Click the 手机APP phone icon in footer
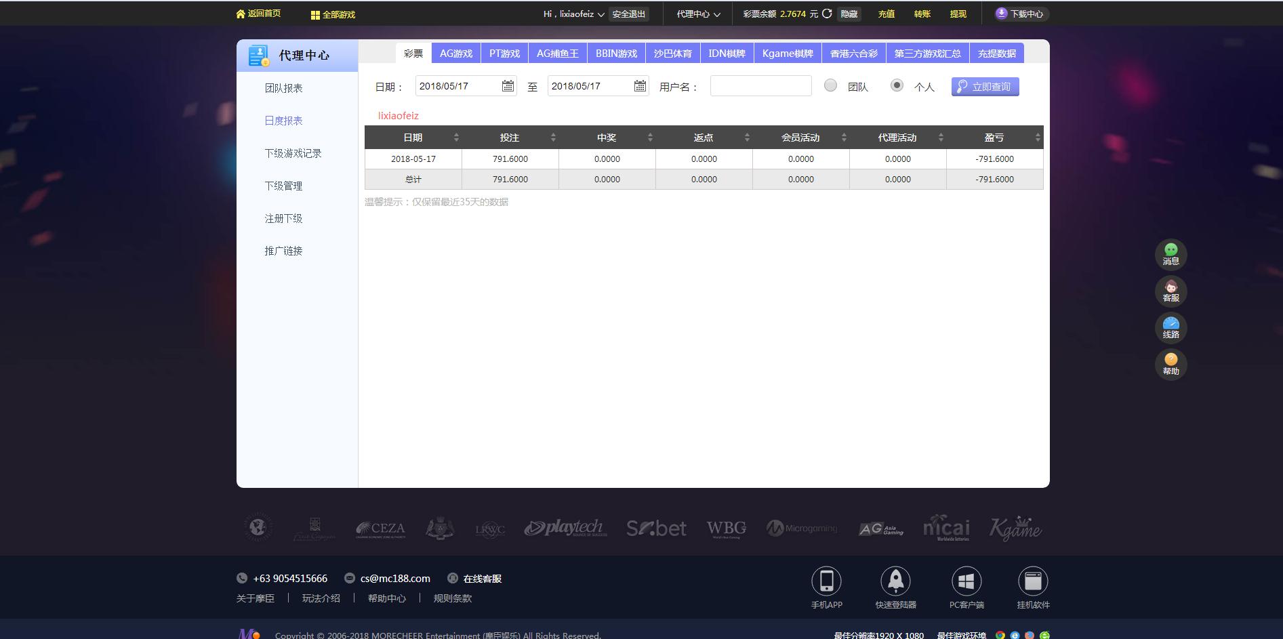Viewport: 1283px width, 639px height. coord(827,581)
